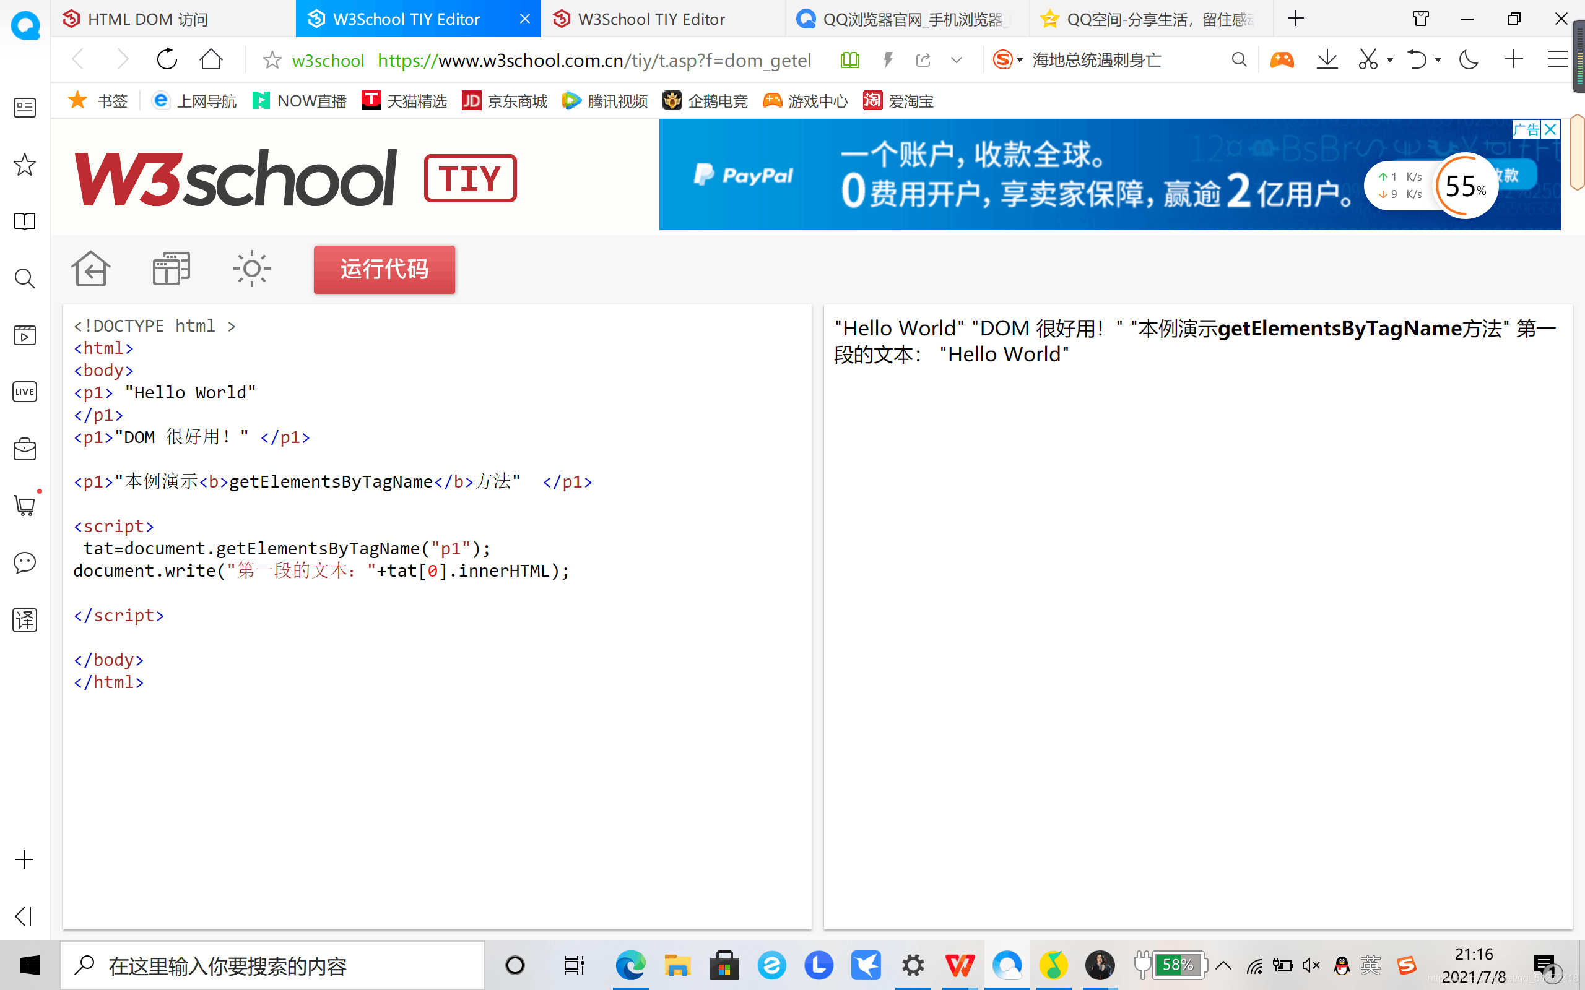The width and height of the screenshot is (1585, 990).
Task: Open the Sogou search engine selector
Action: [1007, 60]
